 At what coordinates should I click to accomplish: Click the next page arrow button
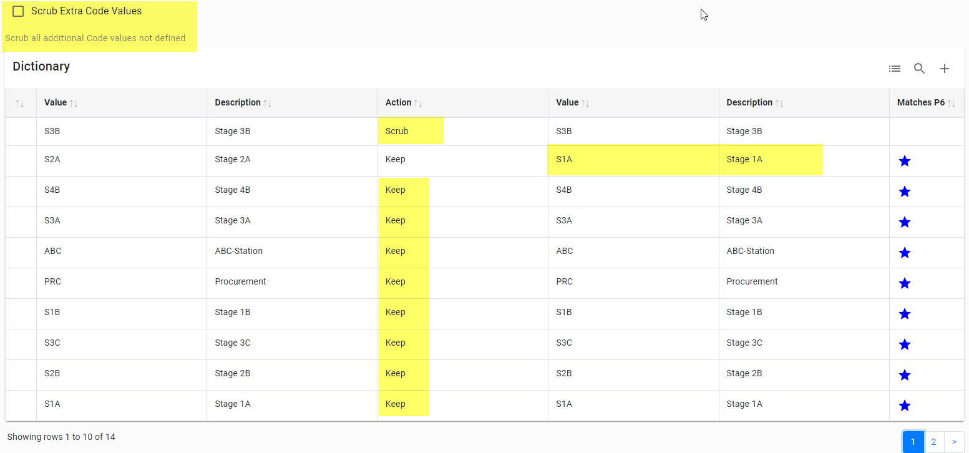tap(954, 442)
